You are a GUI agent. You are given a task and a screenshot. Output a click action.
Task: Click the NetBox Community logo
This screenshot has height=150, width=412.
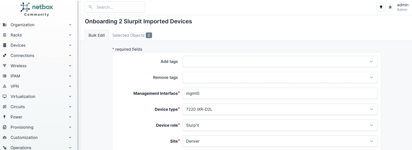point(36,9)
